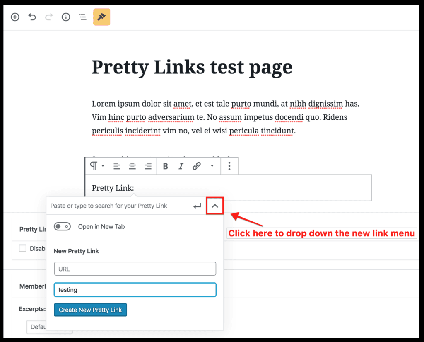Click the URL input field

coord(135,269)
